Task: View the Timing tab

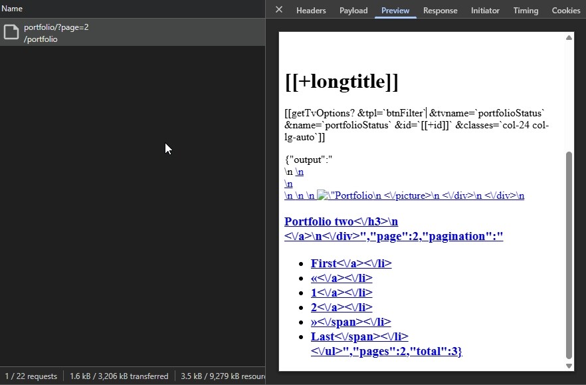Action: 526,11
